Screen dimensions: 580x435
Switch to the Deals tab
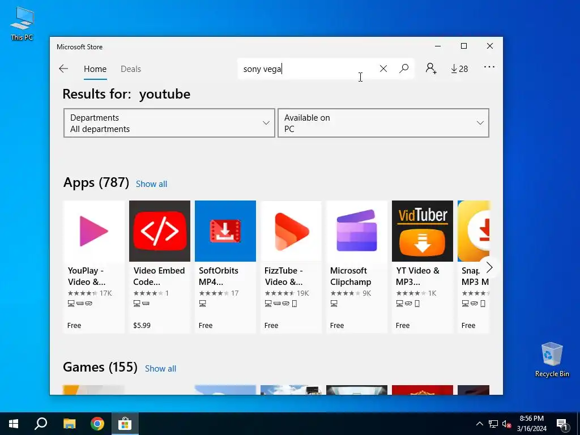[131, 69]
